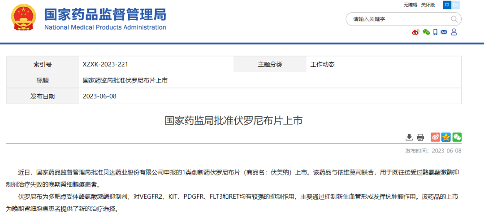Select the 2023-06-08 publish date cell

(x=99, y=96)
